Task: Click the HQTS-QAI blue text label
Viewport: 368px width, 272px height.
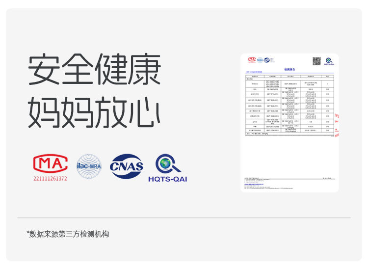Action: pyautogui.click(x=168, y=179)
